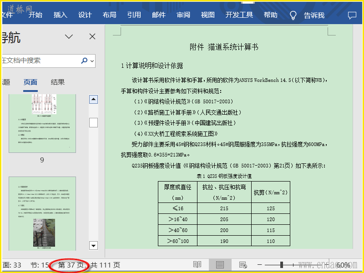
Task: Open the 布局 ribbon tab
Action: tap(109, 15)
